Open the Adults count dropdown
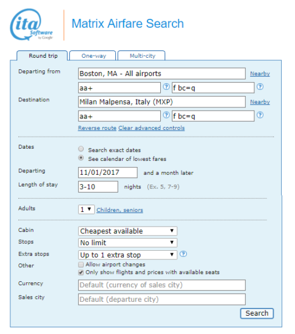The height and width of the screenshot is (334, 295). (86, 210)
